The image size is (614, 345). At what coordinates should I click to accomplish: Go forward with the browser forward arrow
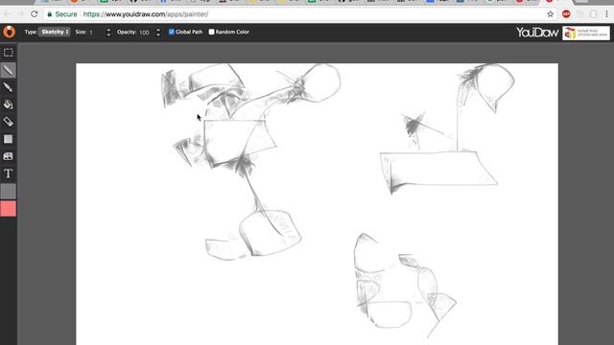click(21, 14)
